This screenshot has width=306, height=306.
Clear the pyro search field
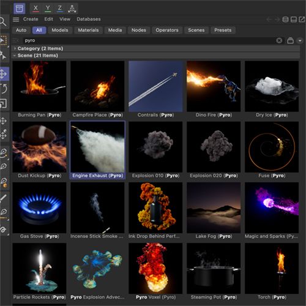(x=279, y=40)
